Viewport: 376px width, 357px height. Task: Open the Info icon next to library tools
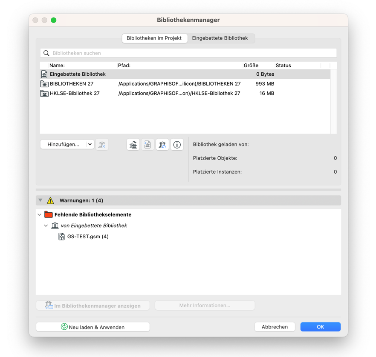tap(177, 144)
